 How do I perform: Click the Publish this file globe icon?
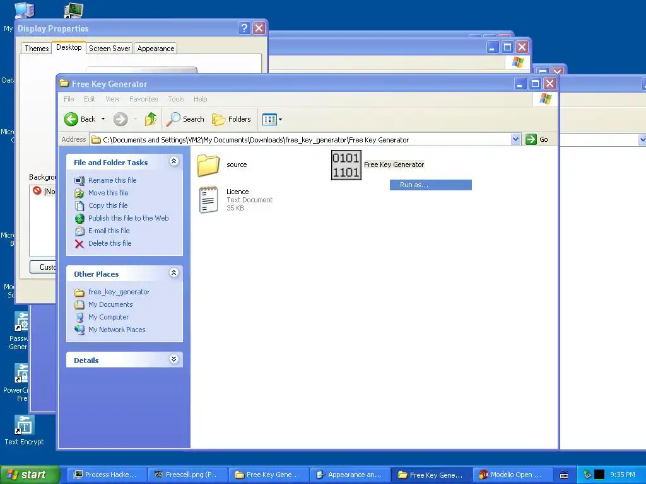[79, 219]
